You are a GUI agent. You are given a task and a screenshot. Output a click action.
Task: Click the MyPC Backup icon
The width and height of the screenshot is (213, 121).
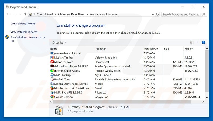52,75
